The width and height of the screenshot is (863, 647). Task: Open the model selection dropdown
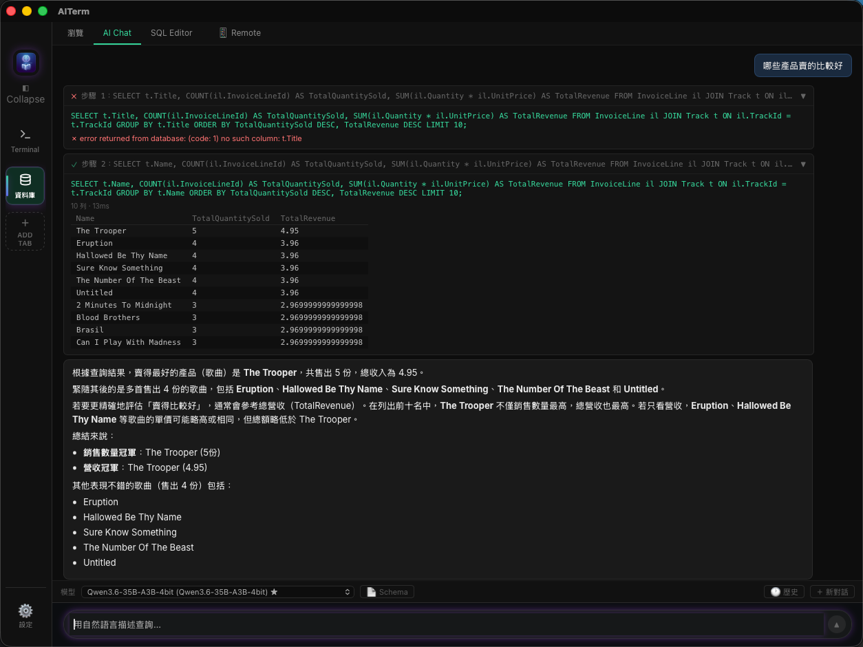pos(217,592)
